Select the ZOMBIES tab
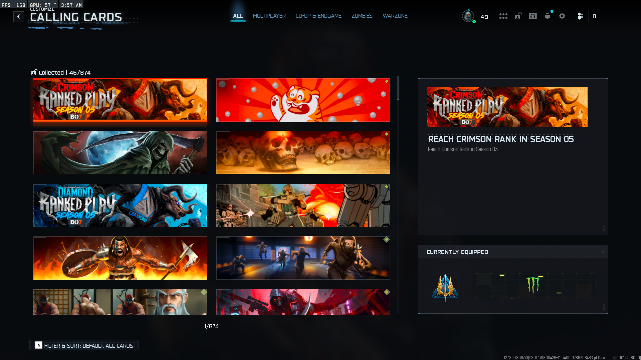The width and height of the screenshot is (641, 360). [362, 16]
